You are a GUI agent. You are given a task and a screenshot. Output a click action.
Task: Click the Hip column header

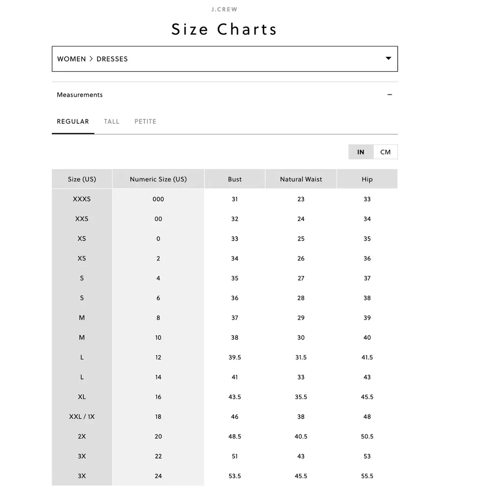367,179
